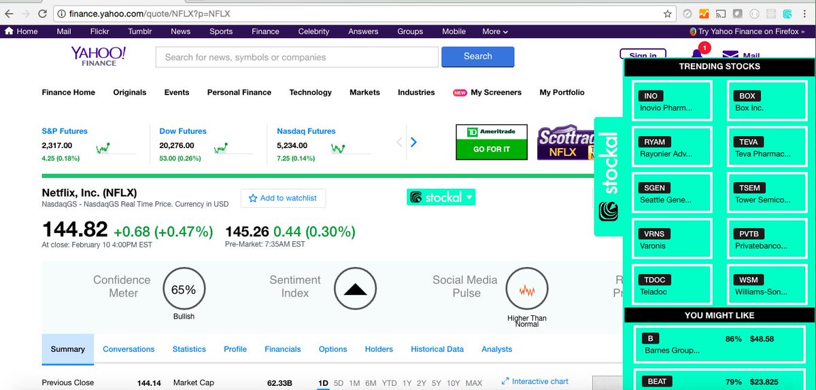816x390 pixels.
Task: Click the browser back arrow
Action: pos(9,14)
